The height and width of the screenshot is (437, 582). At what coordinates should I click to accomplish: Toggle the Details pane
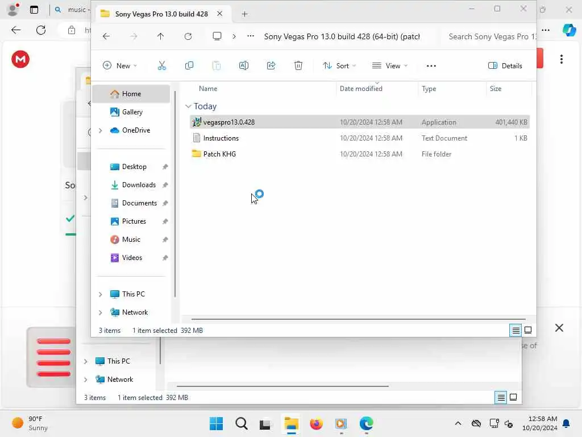pyautogui.click(x=505, y=66)
